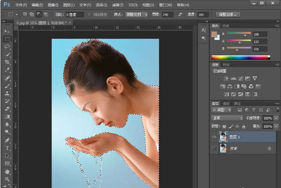Hide layer 图层 1 using its eye icon
Screen dimensions: 281x188
click(214, 137)
